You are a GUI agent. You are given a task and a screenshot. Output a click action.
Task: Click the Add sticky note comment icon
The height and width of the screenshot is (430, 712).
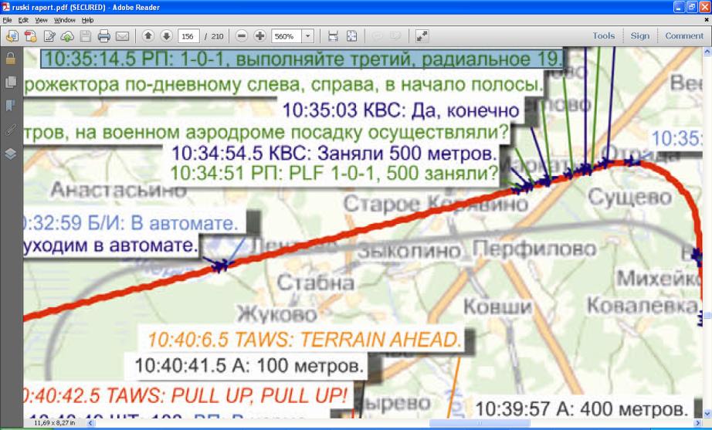pos(377,36)
